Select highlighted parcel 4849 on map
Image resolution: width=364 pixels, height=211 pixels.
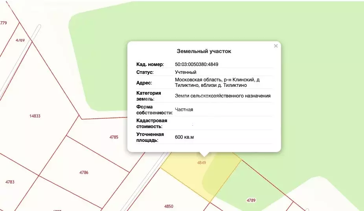pyautogui.click(x=202, y=163)
